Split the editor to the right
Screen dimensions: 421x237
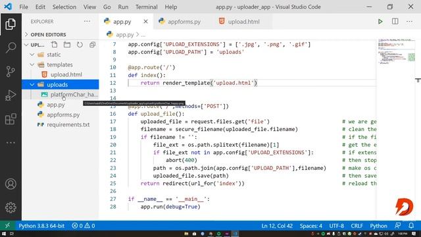click(395, 21)
